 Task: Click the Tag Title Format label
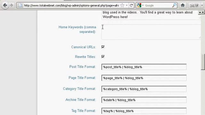coord(84,111)
